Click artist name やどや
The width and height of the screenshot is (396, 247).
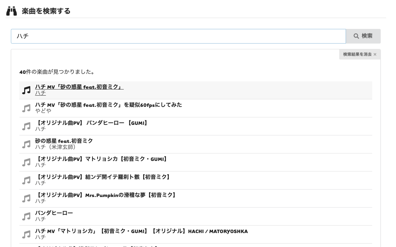point(43,111)
